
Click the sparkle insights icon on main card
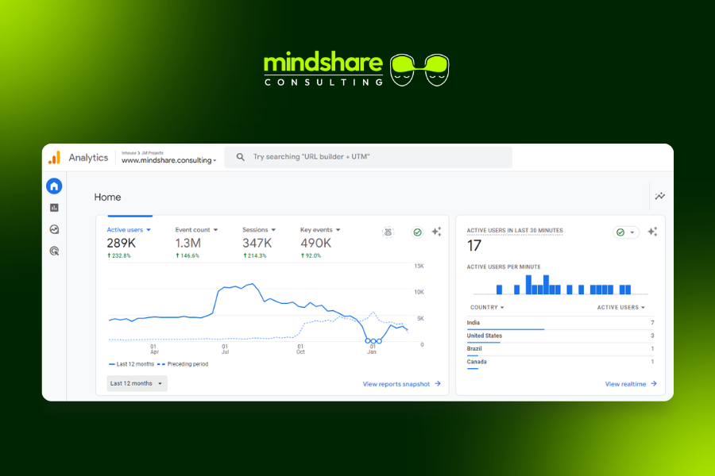[436, 232]
